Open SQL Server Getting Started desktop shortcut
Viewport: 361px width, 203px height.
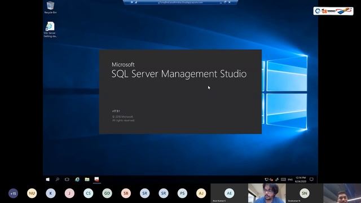point(50,29)
